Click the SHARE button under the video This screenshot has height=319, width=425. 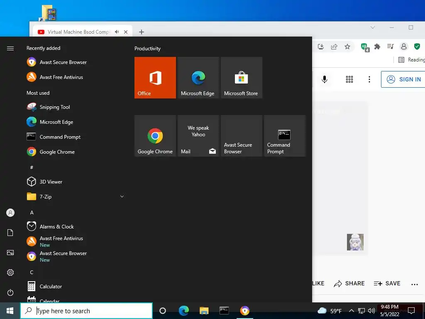349,283
